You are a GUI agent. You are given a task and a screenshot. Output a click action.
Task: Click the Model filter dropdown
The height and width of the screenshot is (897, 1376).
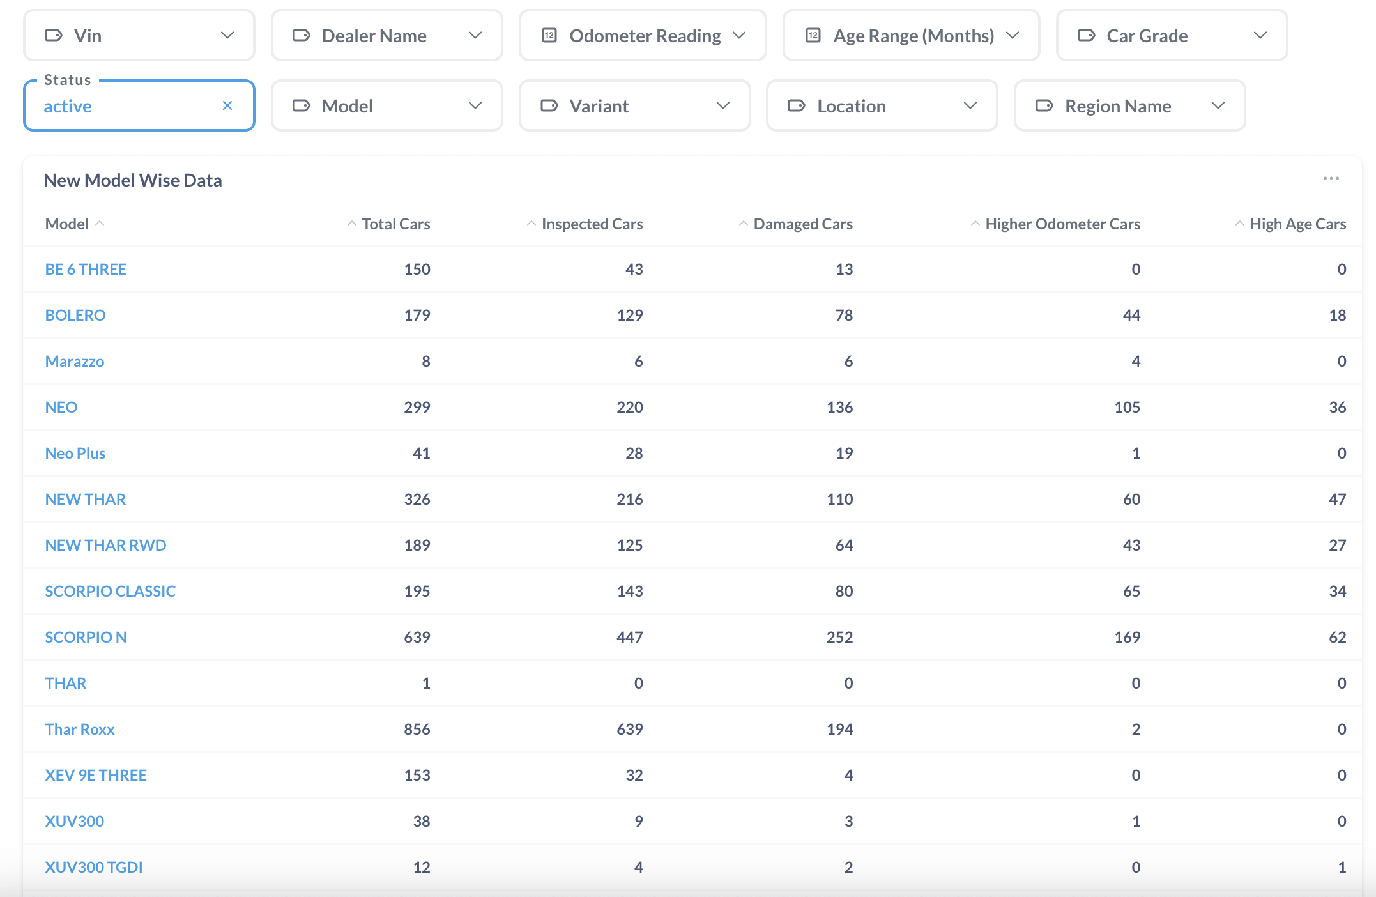[388, 105]
